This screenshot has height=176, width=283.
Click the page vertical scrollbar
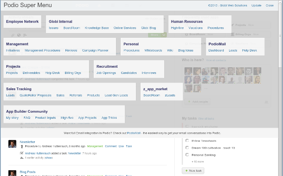coord(280,88)
